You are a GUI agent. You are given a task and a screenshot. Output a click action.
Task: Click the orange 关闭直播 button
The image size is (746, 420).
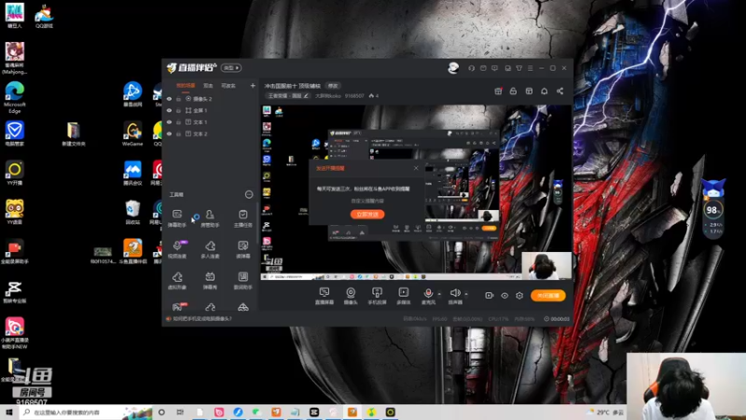pyautogui.click(x=548, y=296)
